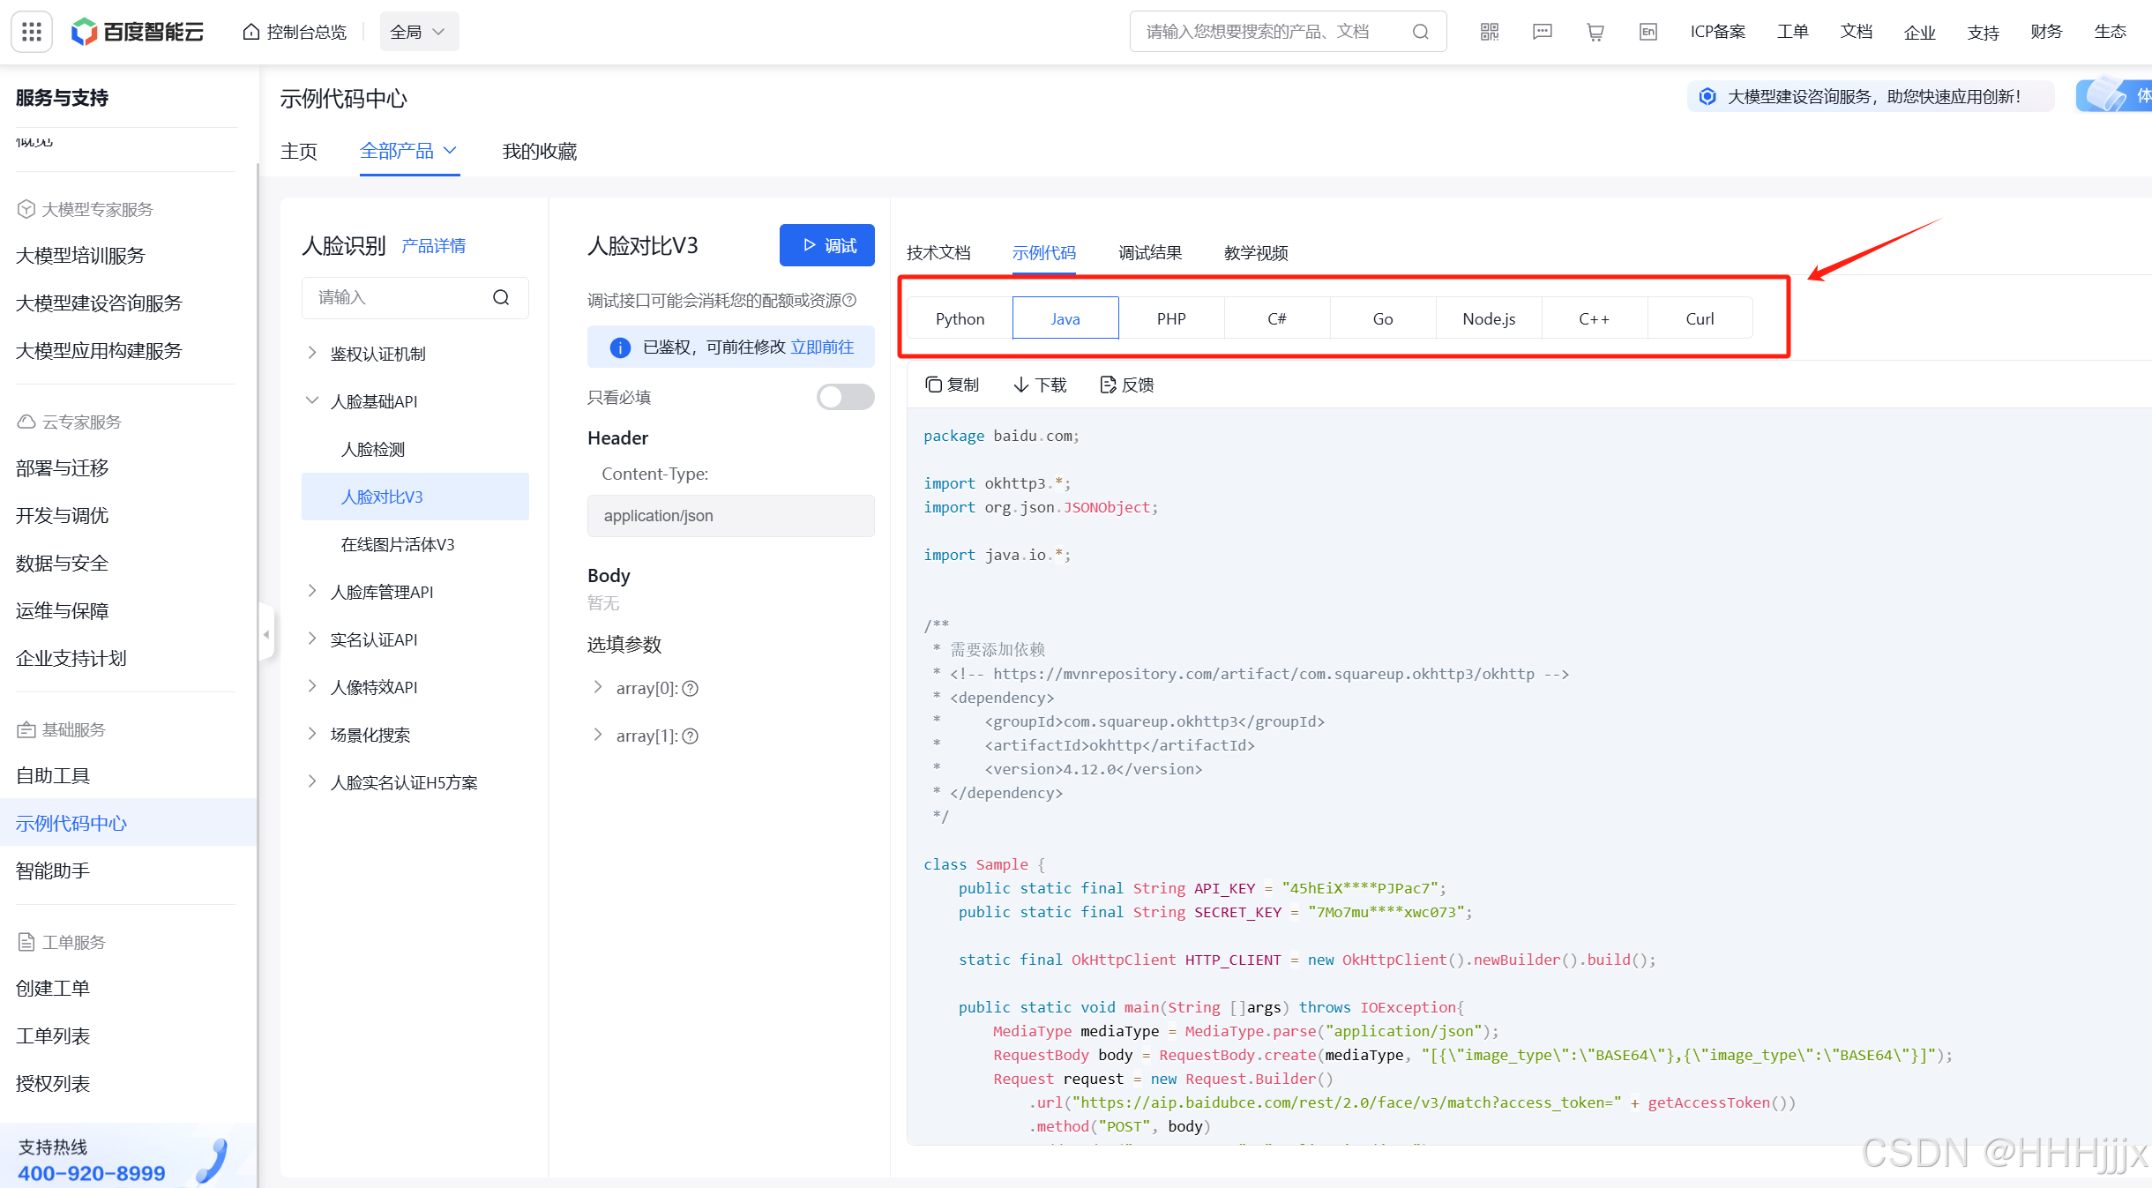Click help icon after 调试接口可能会消耗您的配额或资源

point(849,300)
